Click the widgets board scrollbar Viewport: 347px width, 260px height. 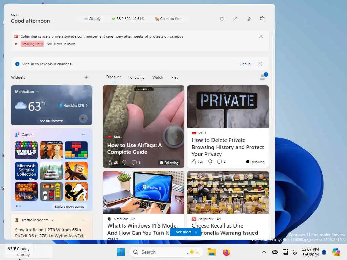272,76
